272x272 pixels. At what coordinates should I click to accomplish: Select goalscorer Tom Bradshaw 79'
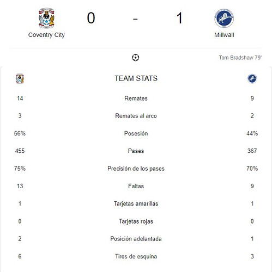pyautogui.click(x=240, y=58)
